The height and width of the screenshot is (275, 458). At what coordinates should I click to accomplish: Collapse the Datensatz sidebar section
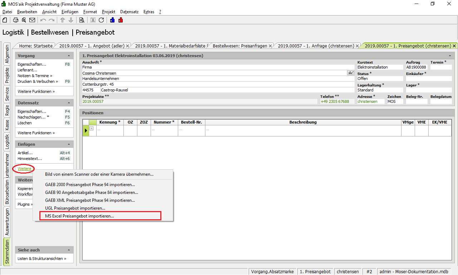coord(69,103)
